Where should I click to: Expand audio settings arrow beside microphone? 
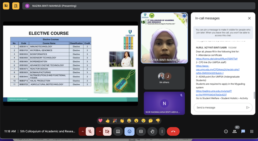click(x=83, y=131)
